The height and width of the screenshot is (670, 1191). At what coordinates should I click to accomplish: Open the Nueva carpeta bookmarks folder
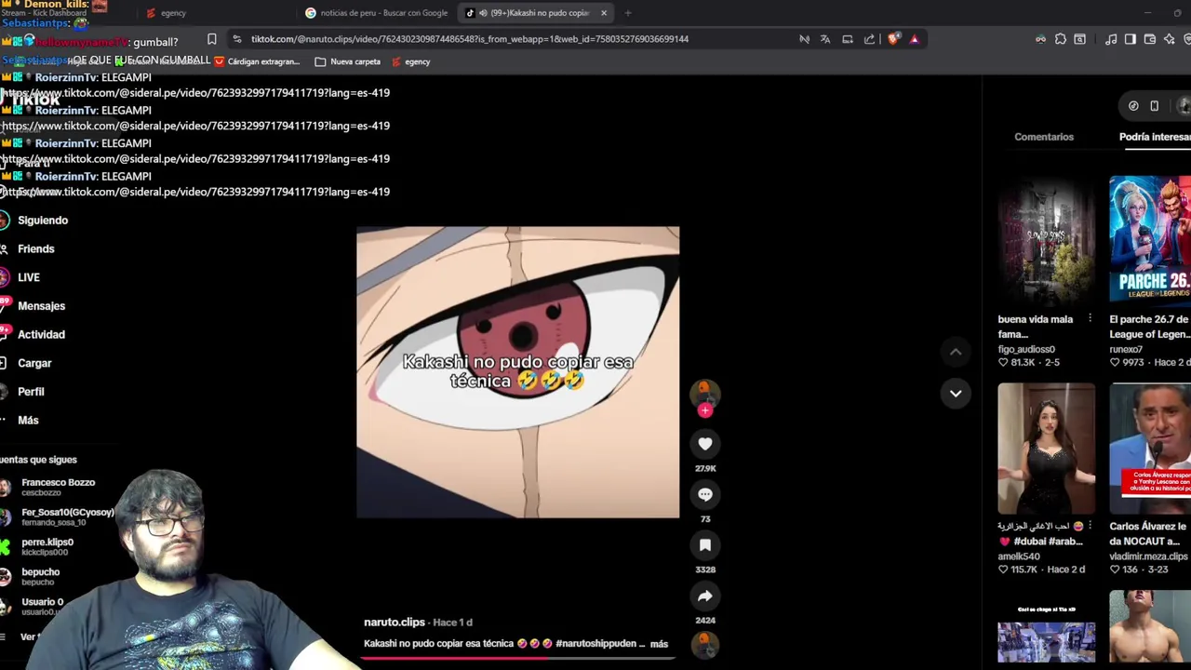pyautogui.click(x=348, y=61)
